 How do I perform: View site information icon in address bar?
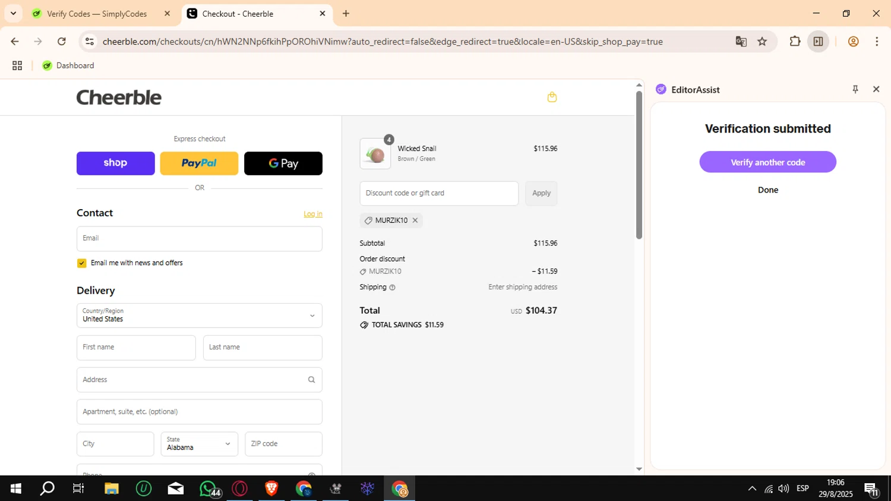pos(90,42)
